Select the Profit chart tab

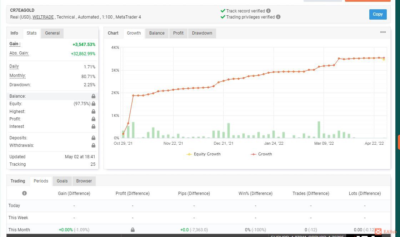tap(178, 33)
